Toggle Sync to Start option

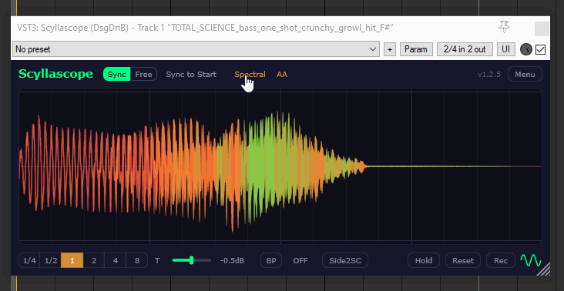click(191, 75)
